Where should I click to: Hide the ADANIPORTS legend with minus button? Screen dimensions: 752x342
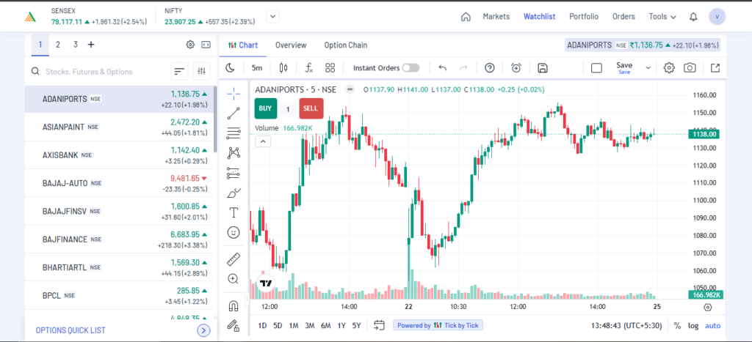(350, 89)
